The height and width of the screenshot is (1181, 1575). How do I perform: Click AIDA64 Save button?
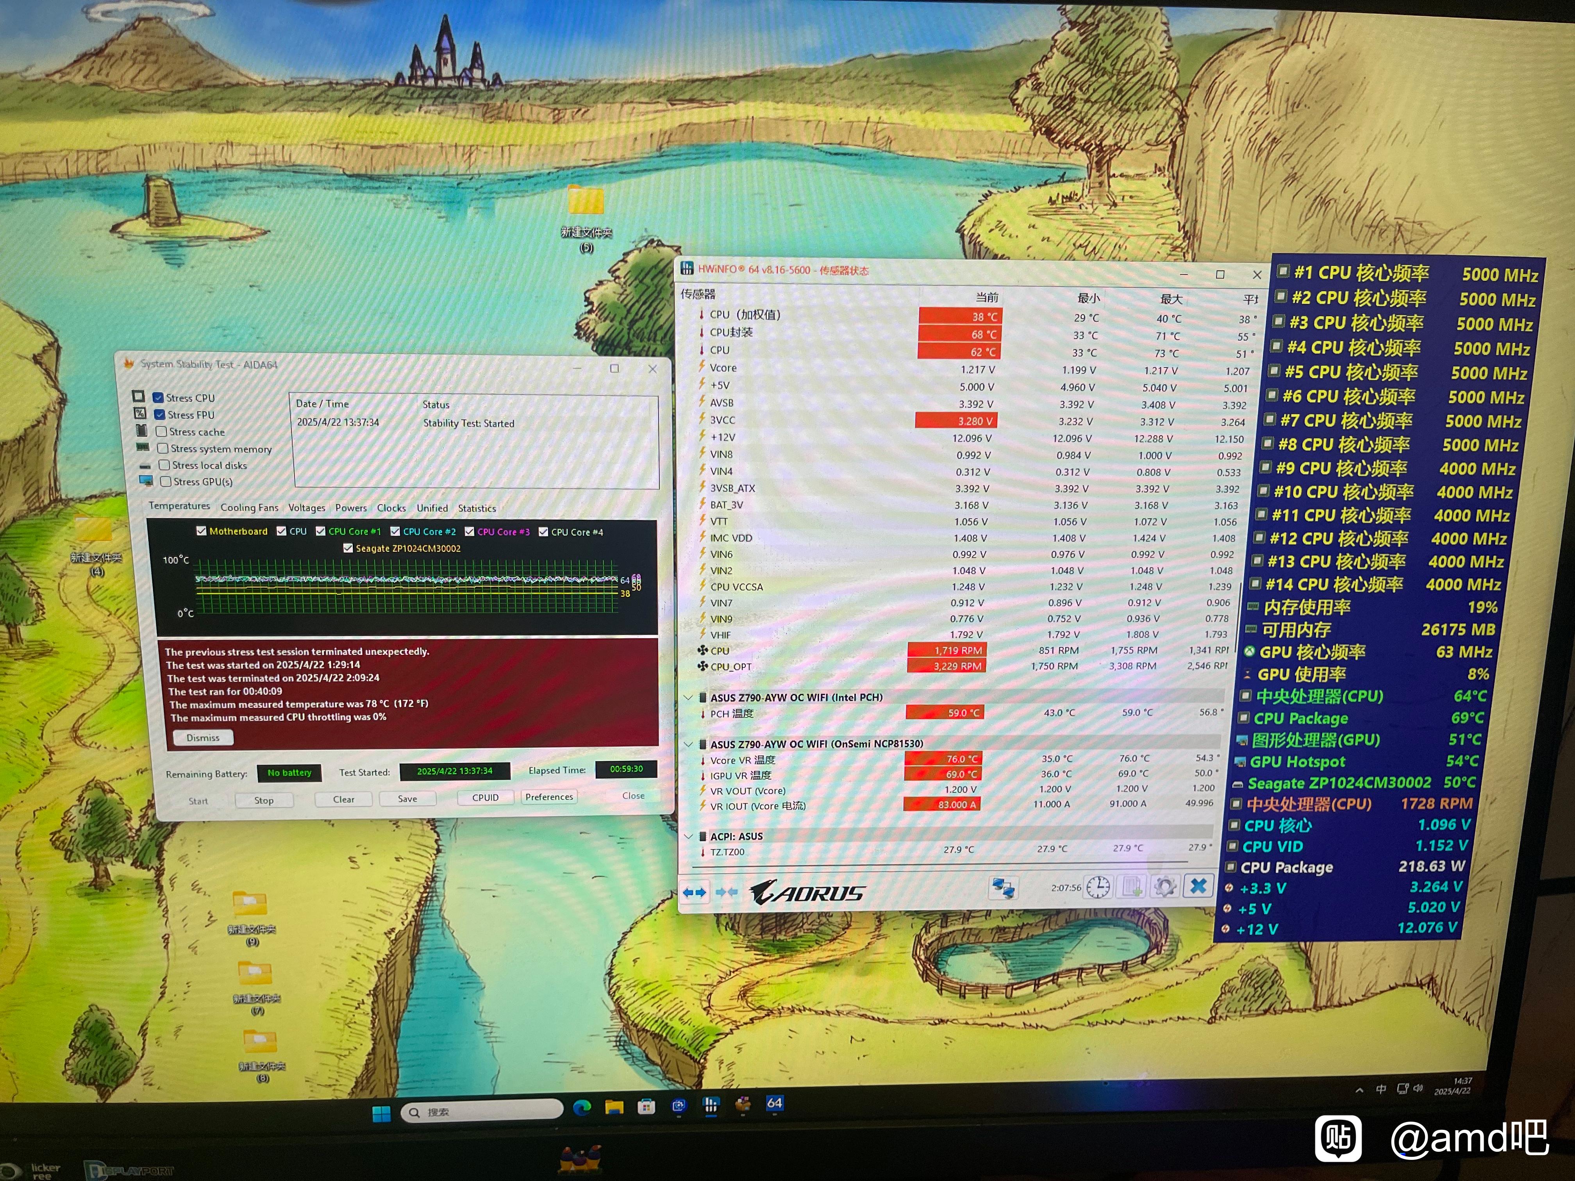408,799
